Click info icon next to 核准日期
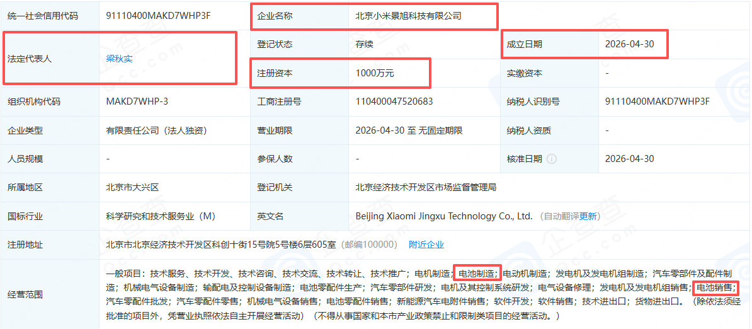 click(x=552, y=159)
